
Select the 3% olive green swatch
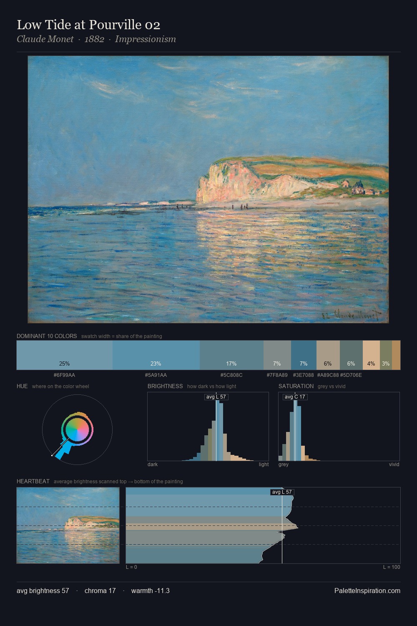(386, 355)
